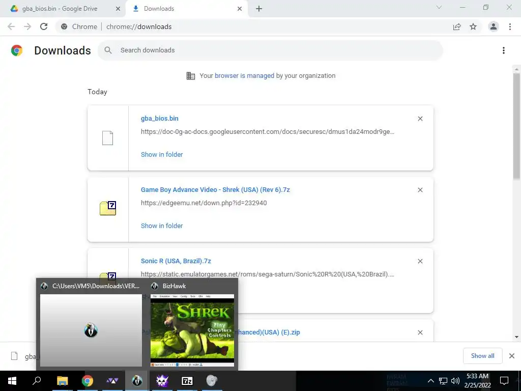Image resolution: width=521 pixels, height=391 pixels.
Task: Open the Sonic R (USA, Brazil).7z link
Action: (x=176, y=261)
